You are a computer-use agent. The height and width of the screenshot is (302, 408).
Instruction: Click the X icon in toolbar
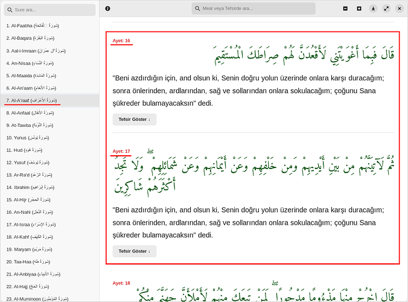tap(400, 8)
